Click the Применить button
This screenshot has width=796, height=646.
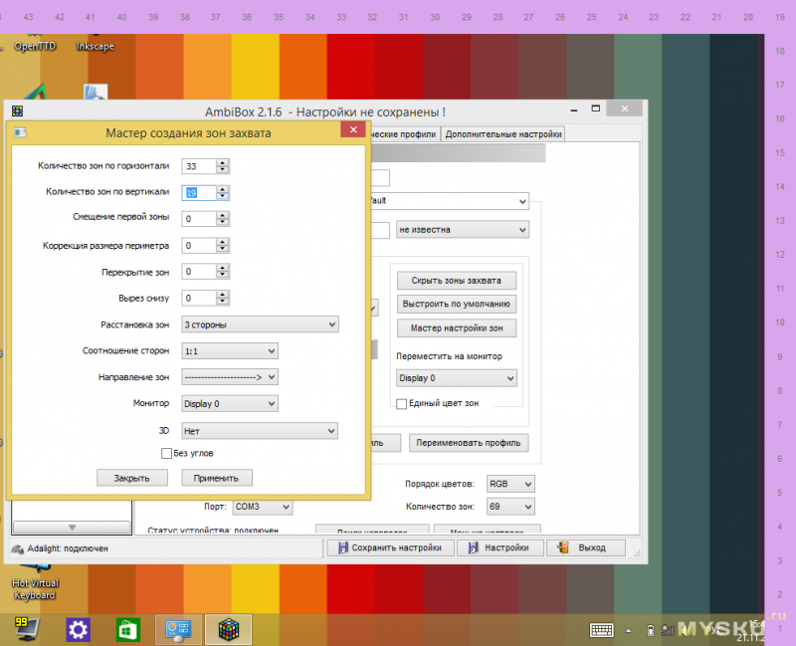point(217,478)
